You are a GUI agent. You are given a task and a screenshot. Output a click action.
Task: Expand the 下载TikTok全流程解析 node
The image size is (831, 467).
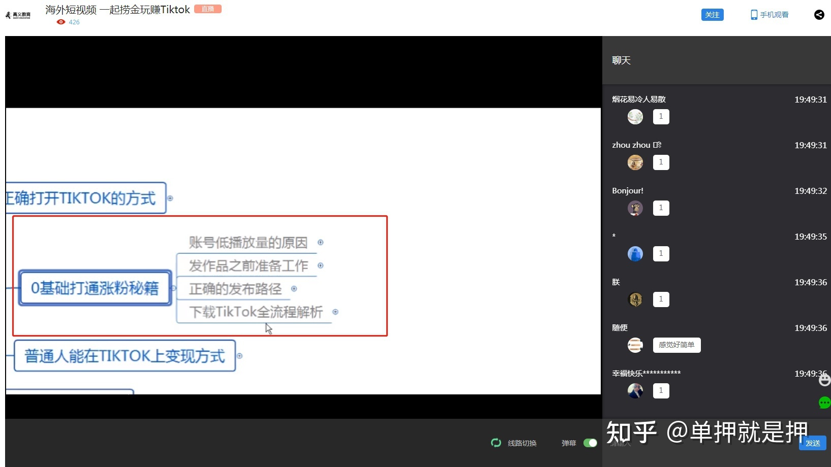(x=335, y=312)
